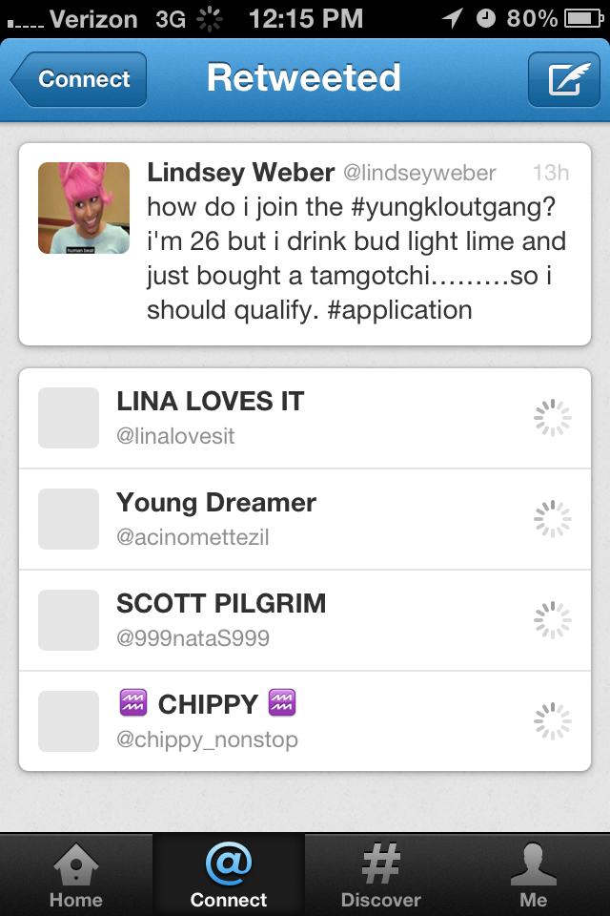Tap the battery indicator in status bar
610x916 pixels.
pyautogui.click(x=583, y=19)
